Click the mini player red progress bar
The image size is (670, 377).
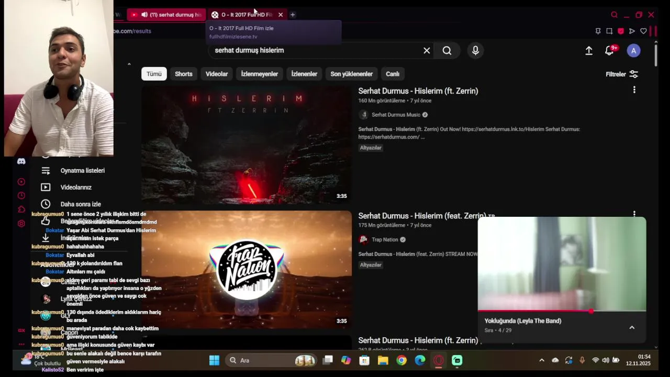coord(562,311)
